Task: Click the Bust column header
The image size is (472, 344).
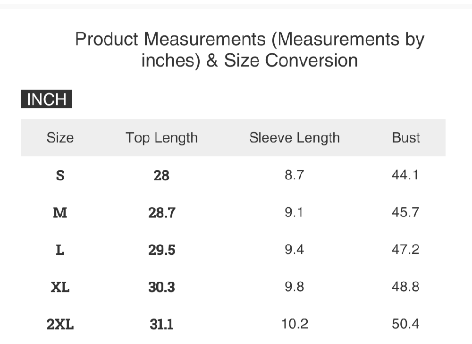Action: [x=405, y=138]
